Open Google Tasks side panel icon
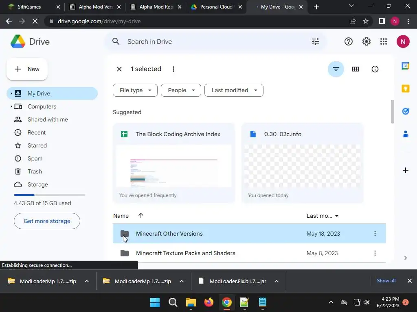This screenshot has height=312, width=417. pos(405,111)
